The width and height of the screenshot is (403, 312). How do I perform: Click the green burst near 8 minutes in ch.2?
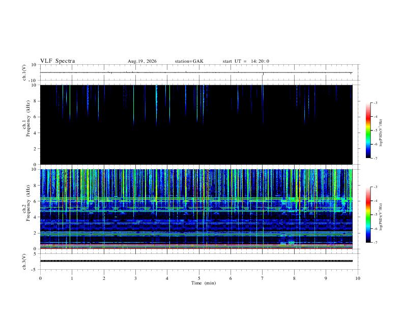click(292, 242)
